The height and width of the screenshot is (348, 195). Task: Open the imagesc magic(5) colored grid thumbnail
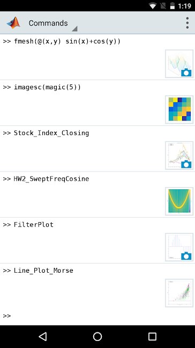pyautogui.click(x=179, y=109)
